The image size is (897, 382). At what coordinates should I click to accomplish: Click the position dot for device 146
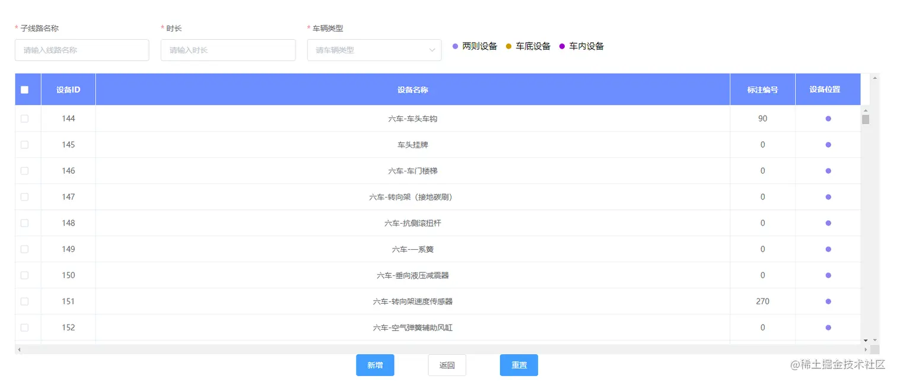coord(828,171)
